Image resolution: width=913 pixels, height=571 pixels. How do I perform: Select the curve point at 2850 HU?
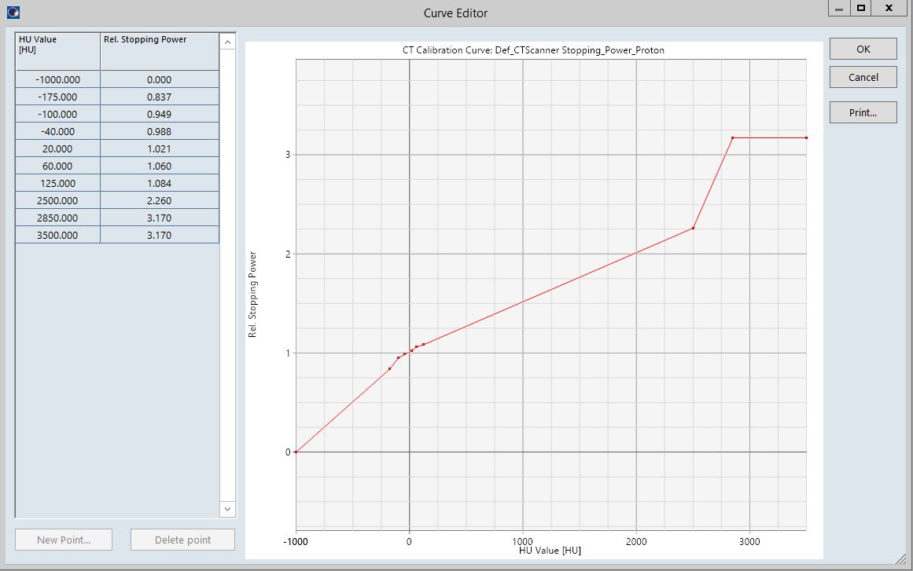(x=732, y=138)
